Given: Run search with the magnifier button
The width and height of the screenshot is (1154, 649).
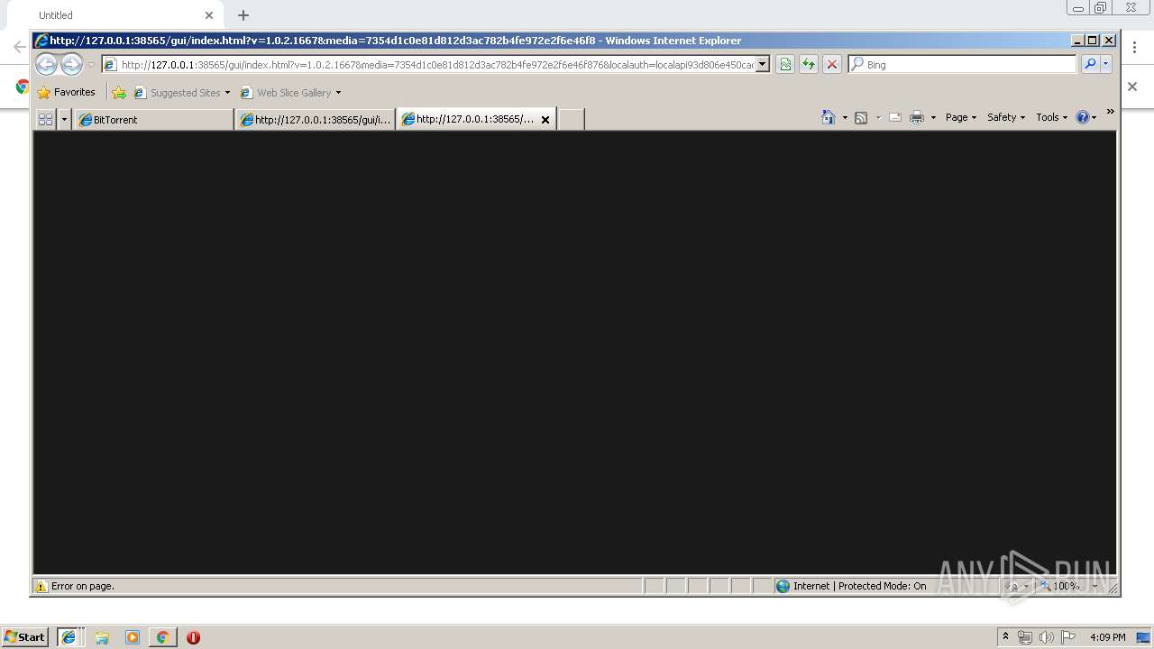Looking at the screenshot, I should 1090,65.
